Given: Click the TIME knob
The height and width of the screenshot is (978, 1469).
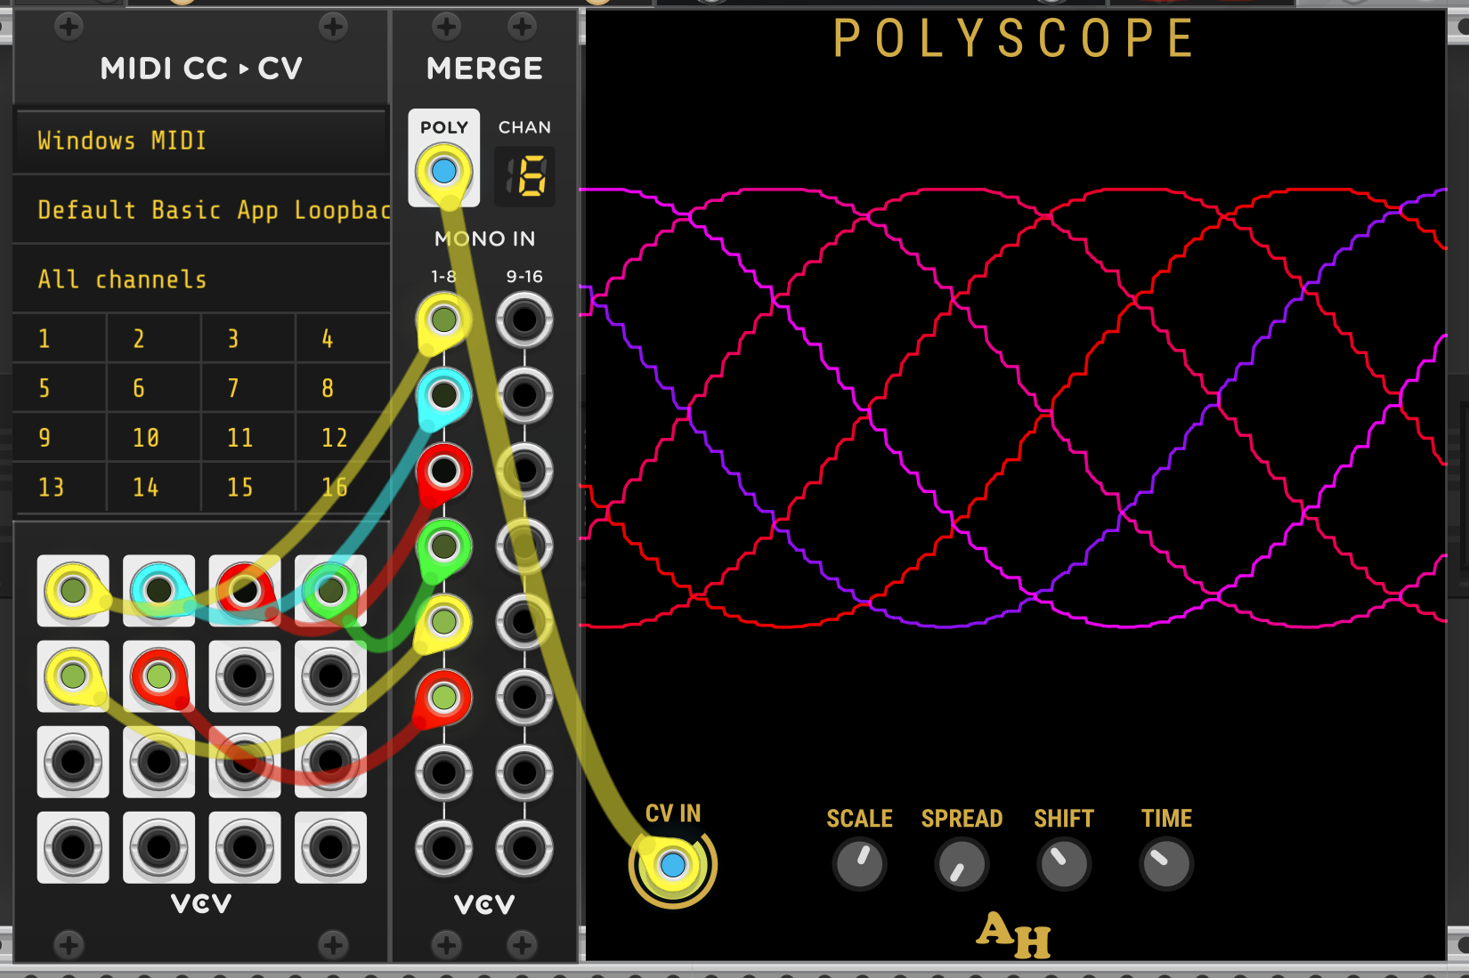Looking at the screenshot, I should (x=1166, y=863).
